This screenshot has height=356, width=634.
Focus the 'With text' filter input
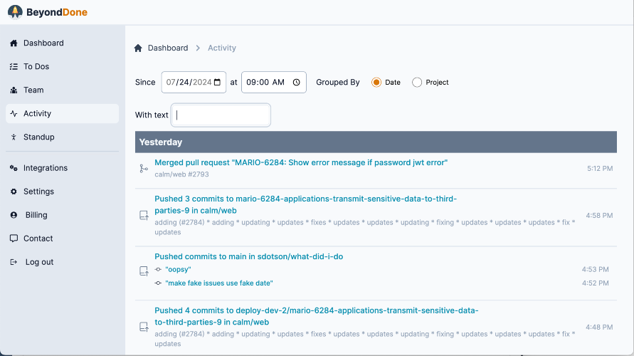pyautogui.click(x=221, y=115)
